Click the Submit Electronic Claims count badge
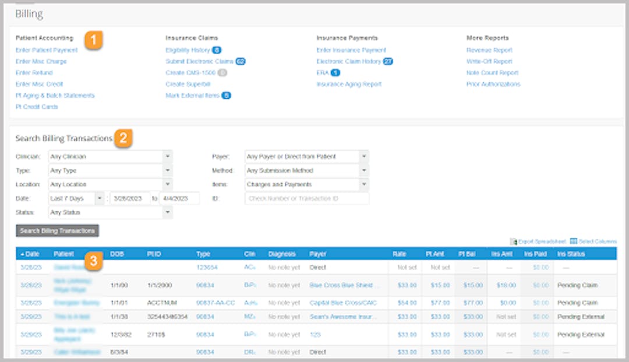Screen dimensions: 629x362 [x=241, y=62]
